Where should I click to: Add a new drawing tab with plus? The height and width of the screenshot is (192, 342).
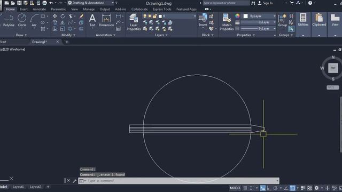67,42
